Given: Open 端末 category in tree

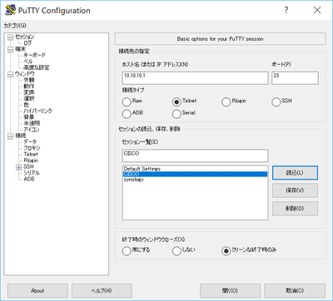Looking at the screenshot, I should [20, 49].
